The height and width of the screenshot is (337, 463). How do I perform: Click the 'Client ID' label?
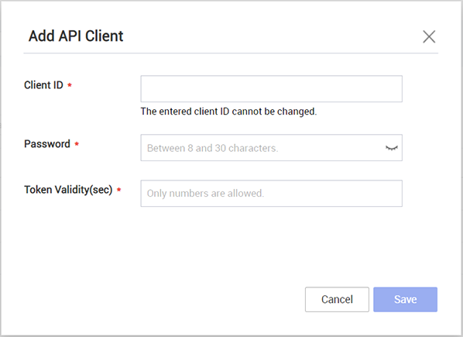43,85
